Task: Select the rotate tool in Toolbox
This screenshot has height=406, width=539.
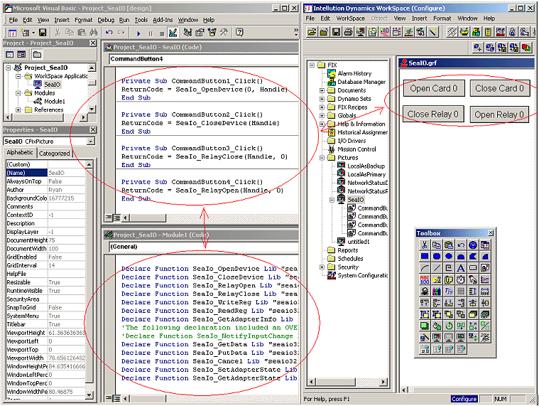Action: (449, 326)
